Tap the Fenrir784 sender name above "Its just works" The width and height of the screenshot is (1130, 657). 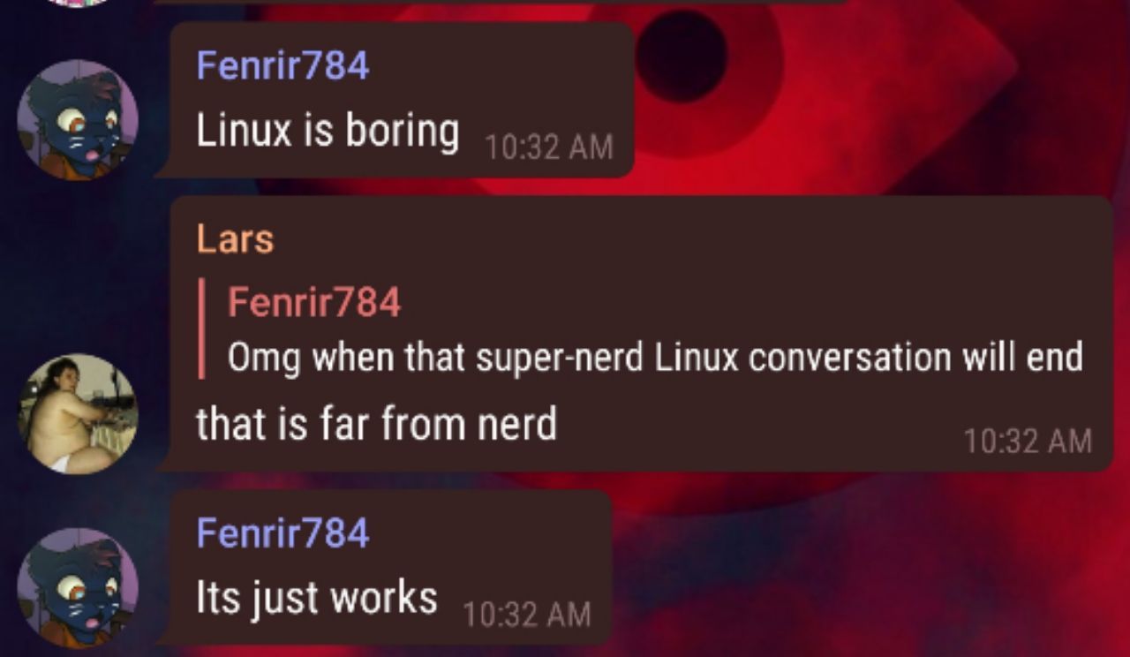[282, 532]
